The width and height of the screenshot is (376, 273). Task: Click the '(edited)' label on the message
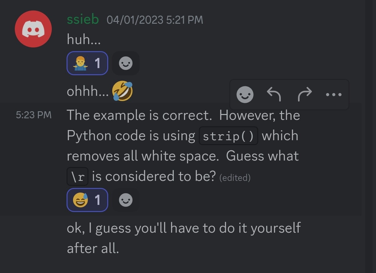click(235, 177)
